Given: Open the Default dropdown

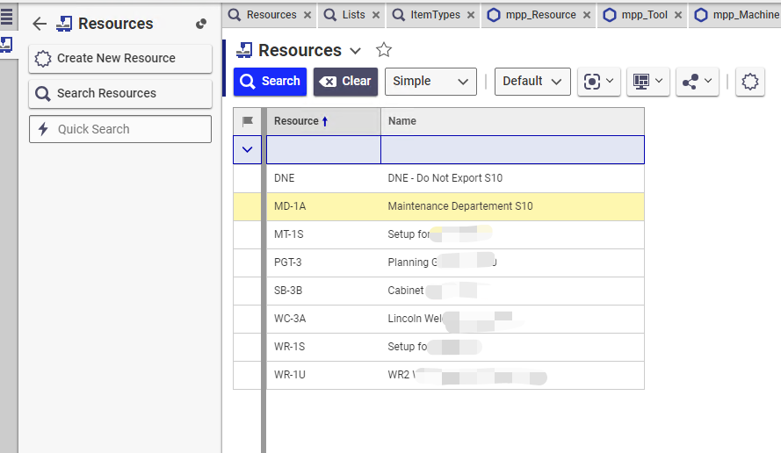Looking at the screenshot, I should 532,82.
